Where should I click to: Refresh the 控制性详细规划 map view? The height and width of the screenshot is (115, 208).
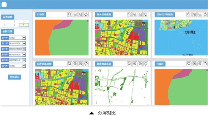point(205,14)
